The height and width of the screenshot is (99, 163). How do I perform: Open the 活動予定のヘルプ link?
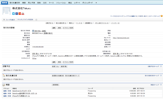[153, 66]
